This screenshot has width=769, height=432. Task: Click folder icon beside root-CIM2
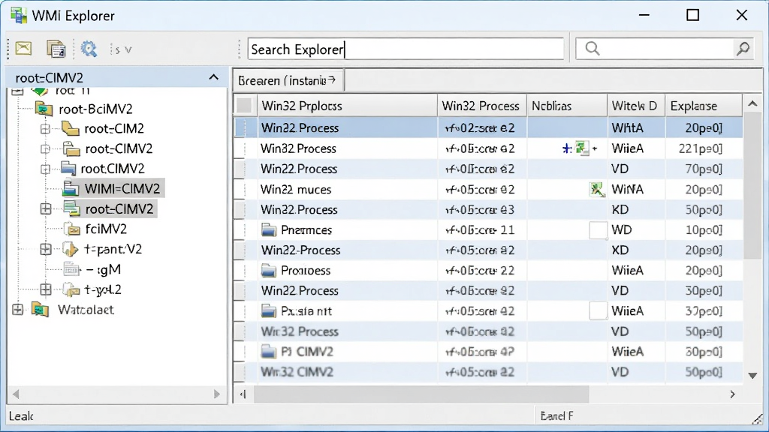pos(71,129)
